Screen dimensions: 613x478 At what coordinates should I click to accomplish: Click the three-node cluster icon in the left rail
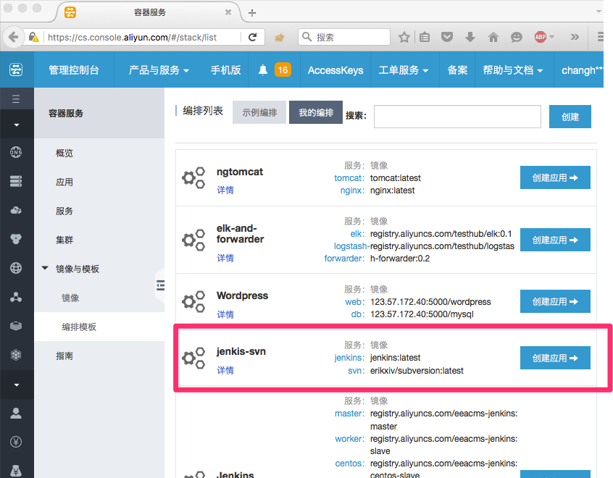point(16,297)
